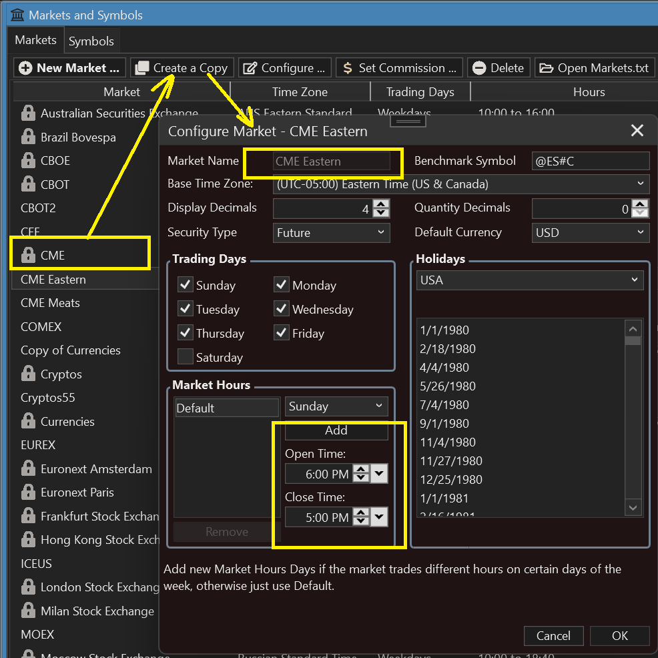Image resolution: width=658 pixels, height=658 pixels.
Task: Sort by the Trading Days column header
Action: [420, 92]
